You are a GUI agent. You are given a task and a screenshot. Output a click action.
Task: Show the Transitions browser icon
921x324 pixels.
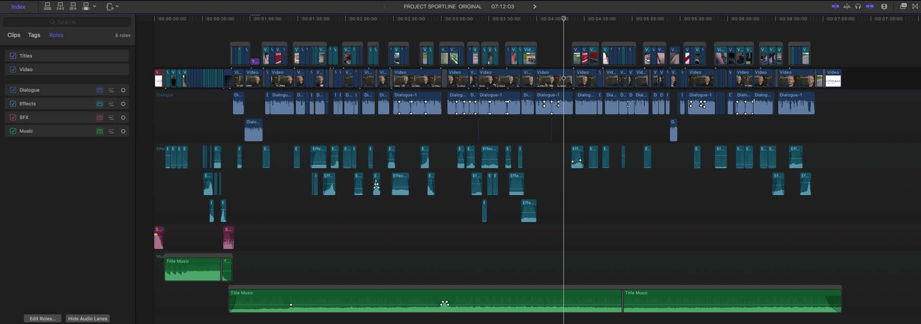[x=915, y=6]
